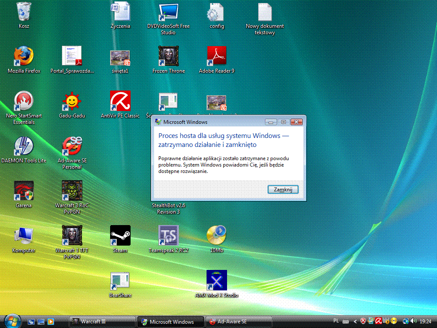The width and height of the screenshot is (437, 328).
Task: Select the AMX Mod X Studio icon
Action: tap(216, 280)
